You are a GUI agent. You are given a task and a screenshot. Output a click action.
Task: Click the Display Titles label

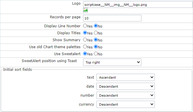pos(69,33)
